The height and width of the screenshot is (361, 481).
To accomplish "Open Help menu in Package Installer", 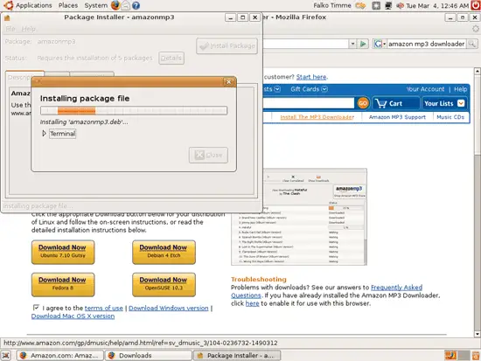I will click(x=28, y=29).
